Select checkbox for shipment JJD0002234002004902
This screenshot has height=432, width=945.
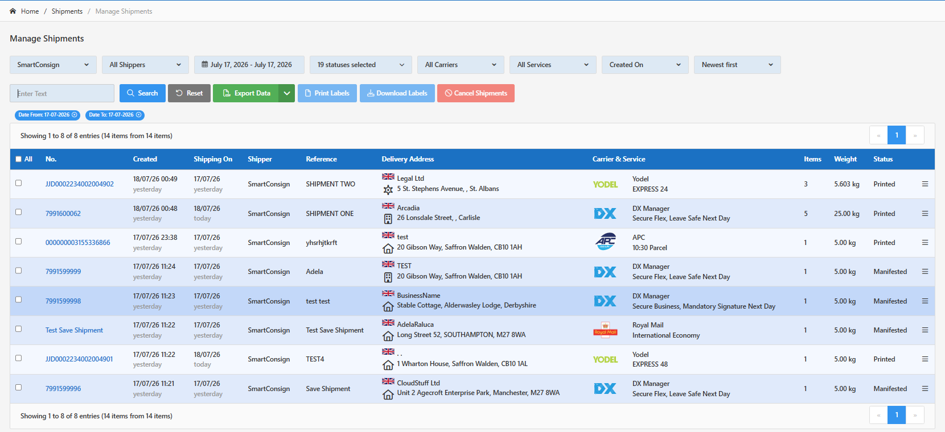(19, 183)
